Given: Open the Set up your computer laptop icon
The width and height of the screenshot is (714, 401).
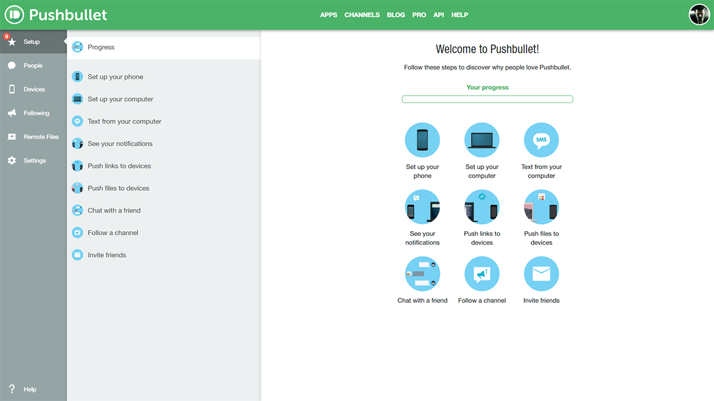Looking at the screenshot, I should tap(482, 140).
